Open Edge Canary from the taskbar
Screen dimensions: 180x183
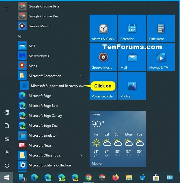pos(75,177)
